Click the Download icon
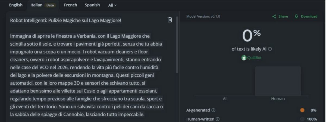 tap(296, 17)
